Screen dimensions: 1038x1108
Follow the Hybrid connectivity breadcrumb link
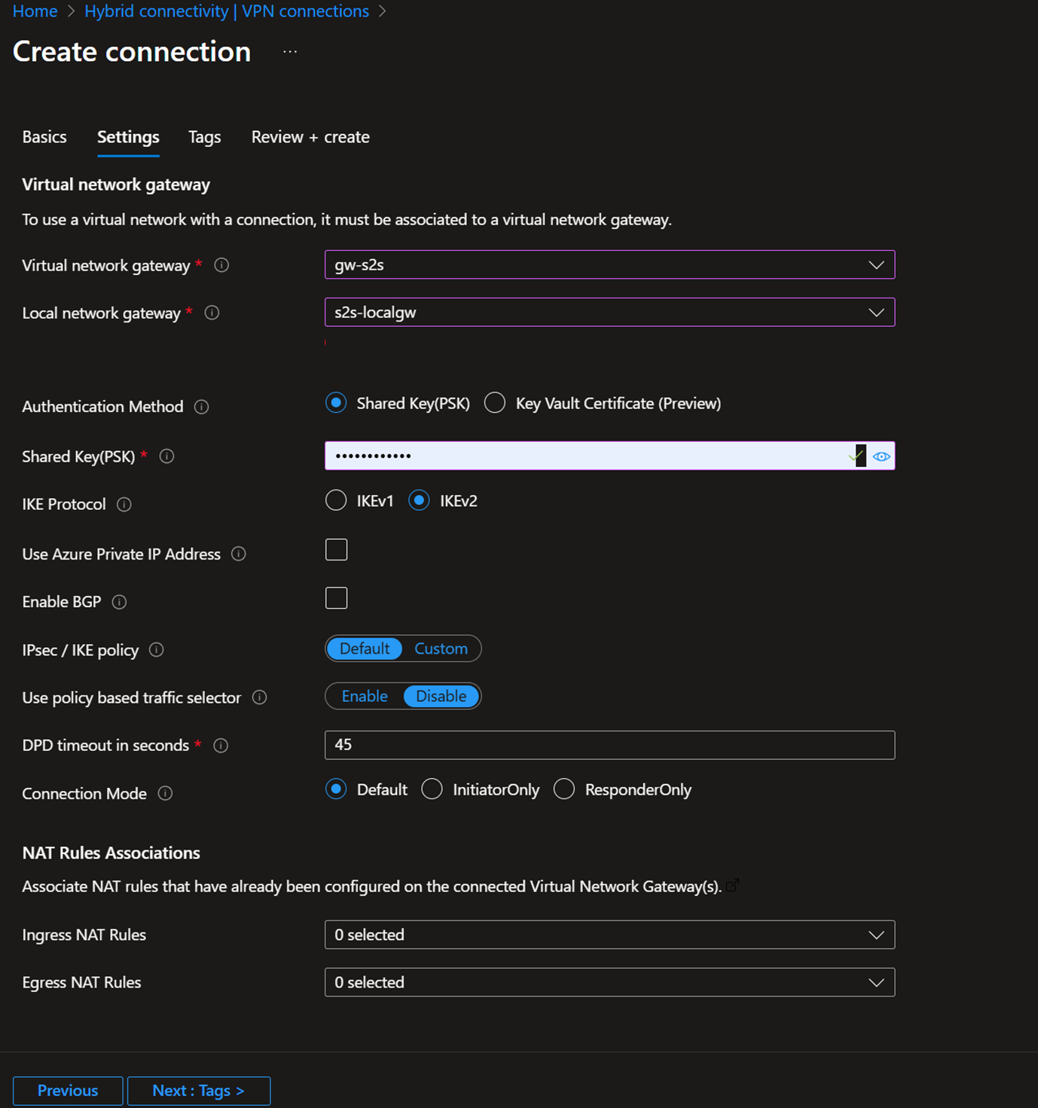pyautogui.click(x=227, y=11)
